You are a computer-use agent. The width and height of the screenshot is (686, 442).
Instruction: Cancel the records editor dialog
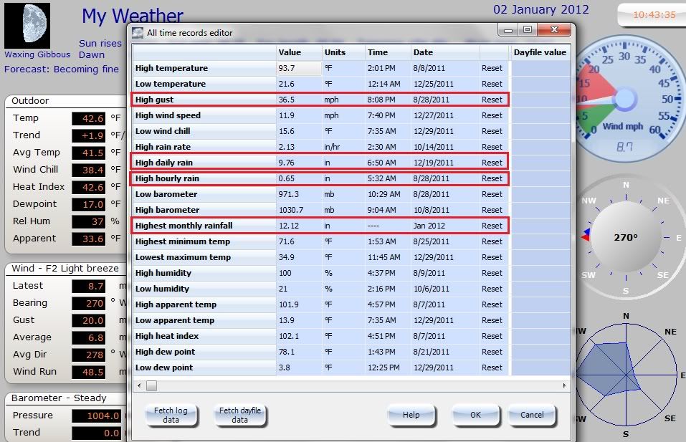coord(532,415)
